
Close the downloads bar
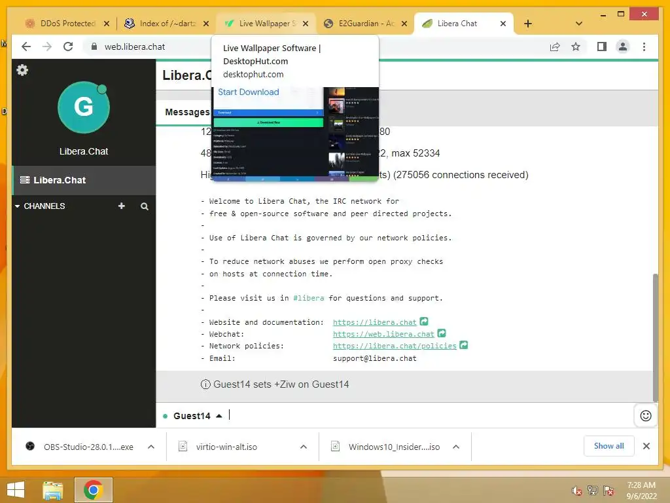[646, 446]
